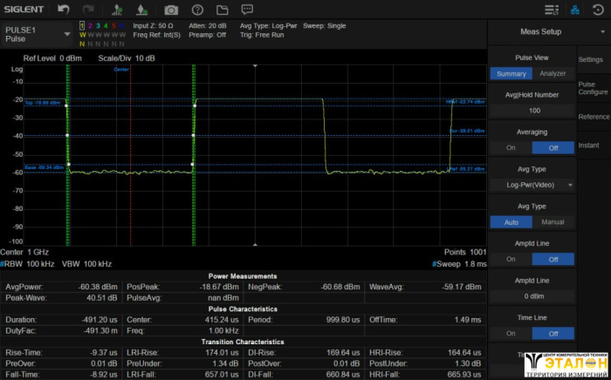The height and width of the screenshot is (380, 611).
Task: Click the redo arrow icon
Action: (x=90, y=10)
